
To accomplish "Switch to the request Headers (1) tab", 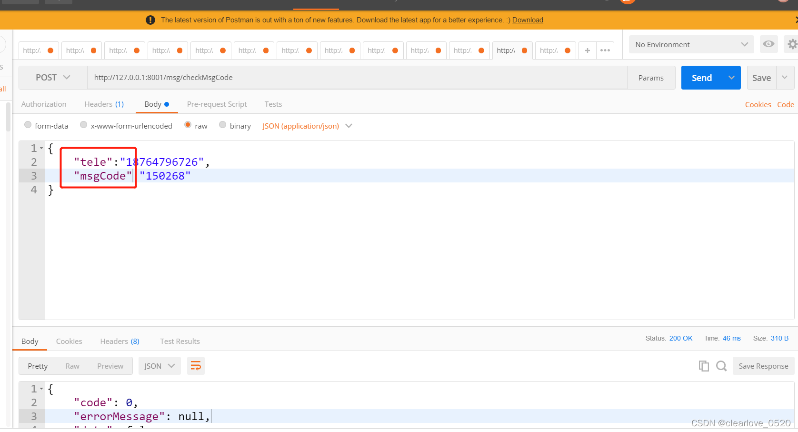I will click(x=104, y=104).
